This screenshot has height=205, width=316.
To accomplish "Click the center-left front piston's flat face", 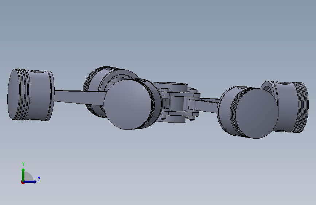I will (x=127, y=104).
